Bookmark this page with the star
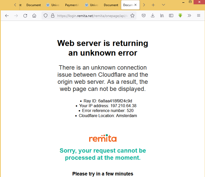Image resolution: width=205 pixels, height=177 pixels. click(132, 16)
